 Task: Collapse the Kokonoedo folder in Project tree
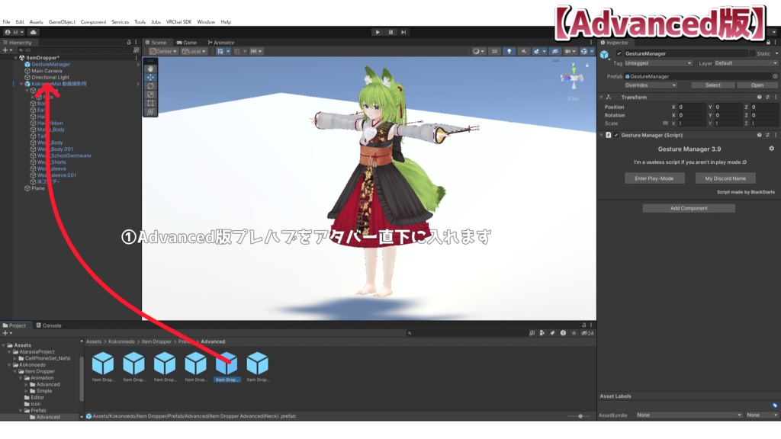coord(9,365)
